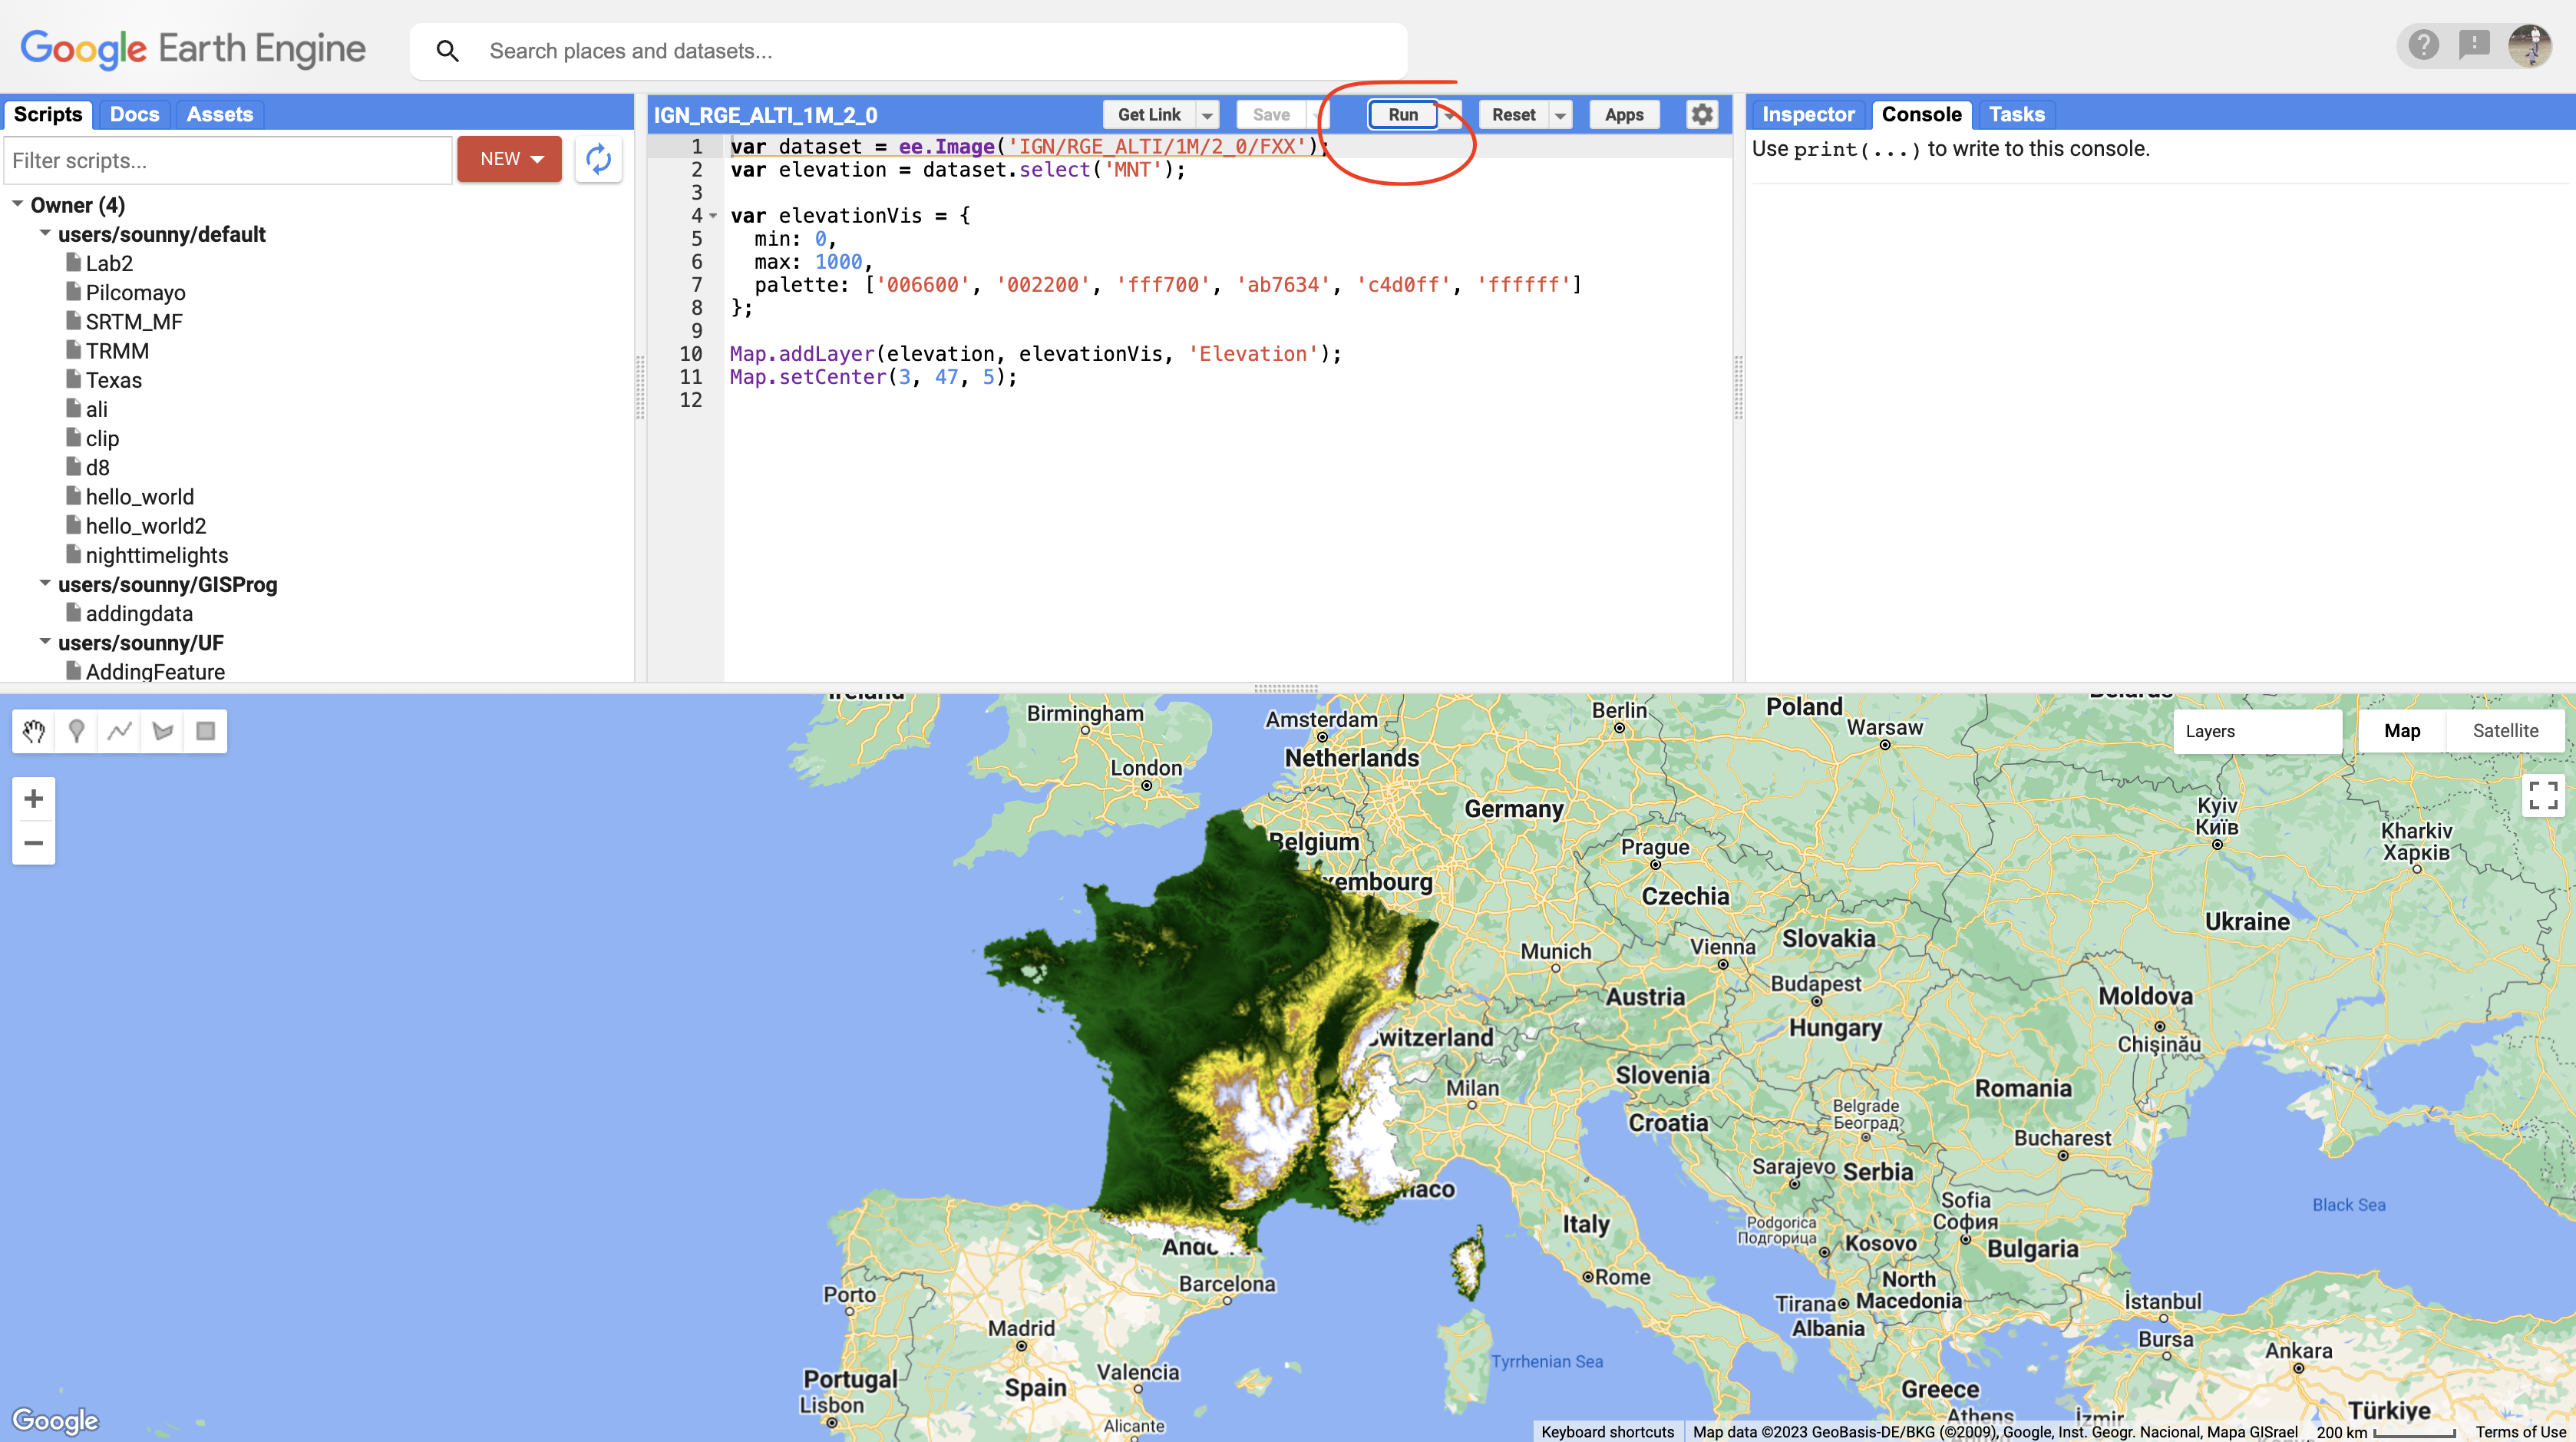Select the hand pan tool on the map
This screenshot has width=2576, height=1442.
pyautogui.click(x=33, y=731)
